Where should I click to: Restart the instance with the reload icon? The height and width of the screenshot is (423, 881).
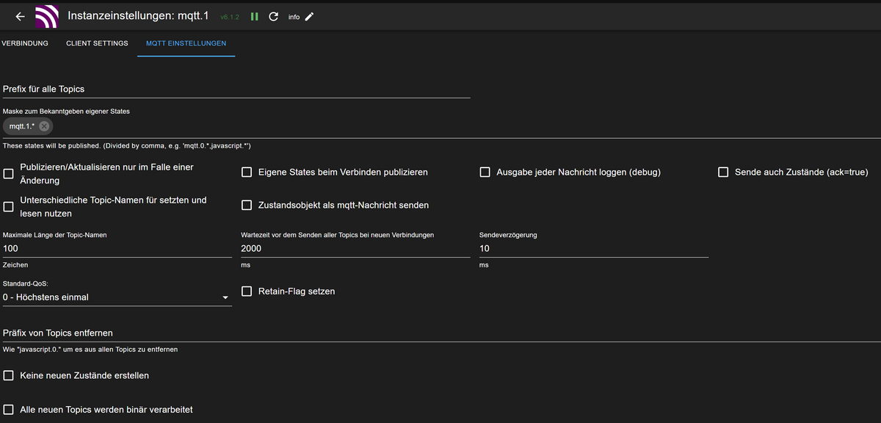point(274,17)
